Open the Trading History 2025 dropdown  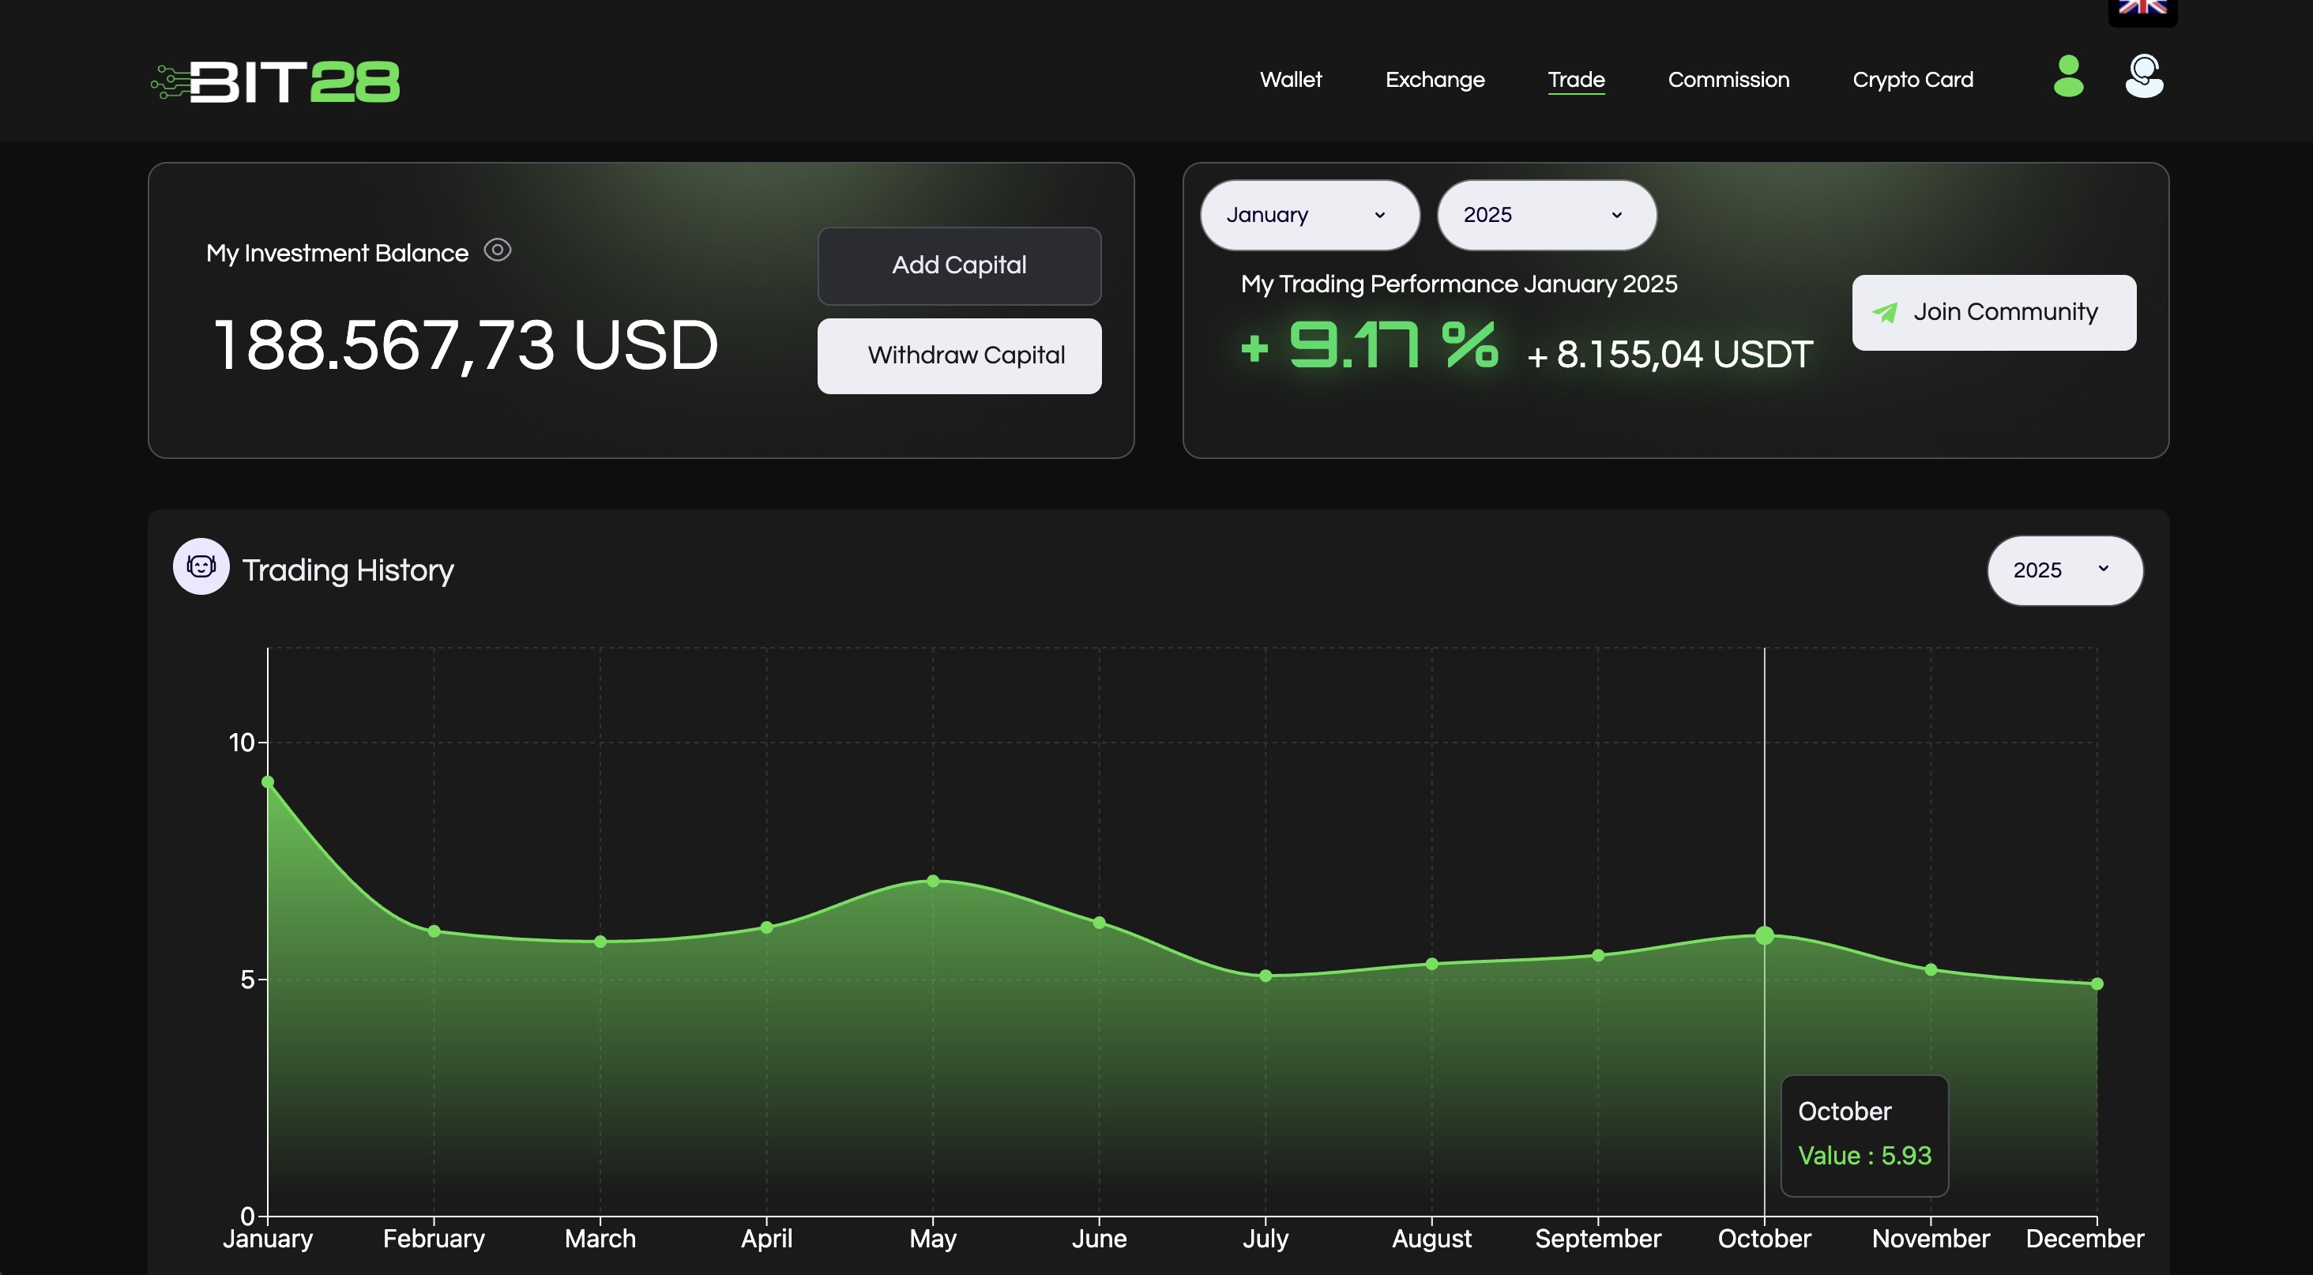pyautogui.click(x=2064, y=570)
